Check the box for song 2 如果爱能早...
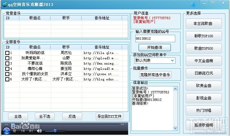This screenshot has height=136, width=230. (7, 58)
